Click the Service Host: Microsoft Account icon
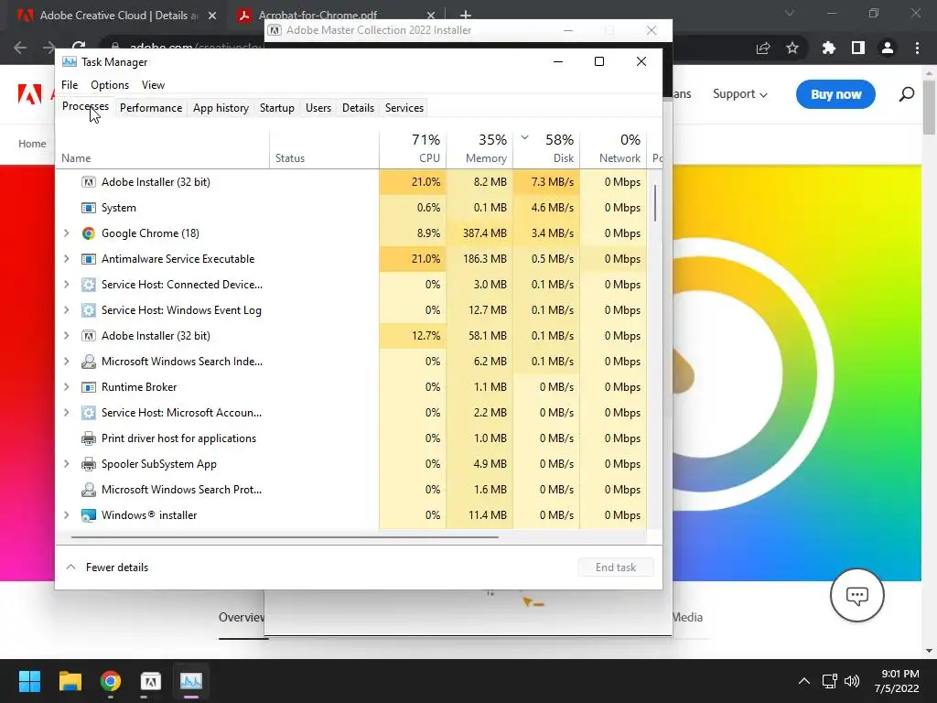This screenshot has width=937, height=703. coord(89,413)
